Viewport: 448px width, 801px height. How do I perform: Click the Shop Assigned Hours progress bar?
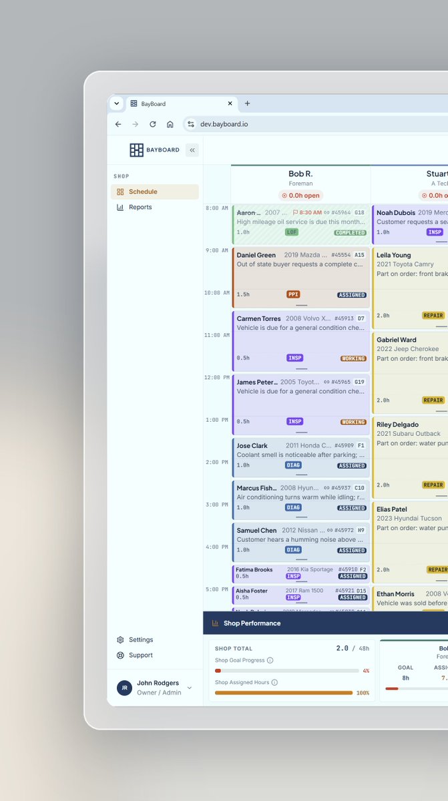(x=284, y=693)
